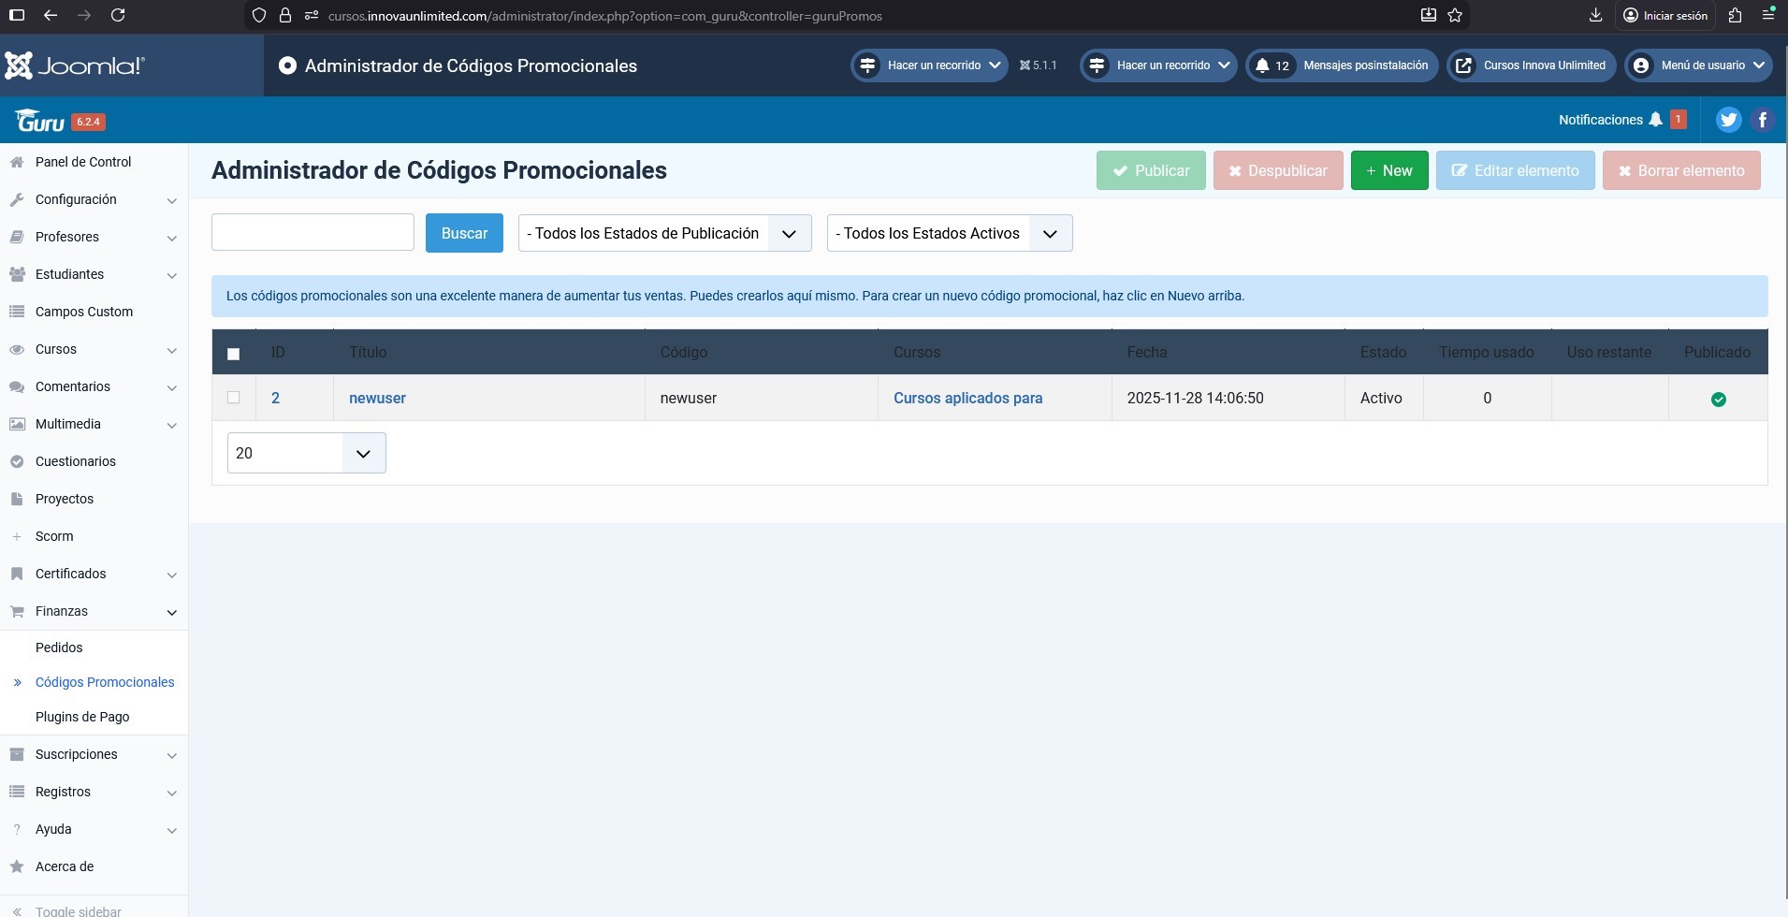The image size is (1788, 917).
Task: Open Twitter icon link
Action: 1728,120
